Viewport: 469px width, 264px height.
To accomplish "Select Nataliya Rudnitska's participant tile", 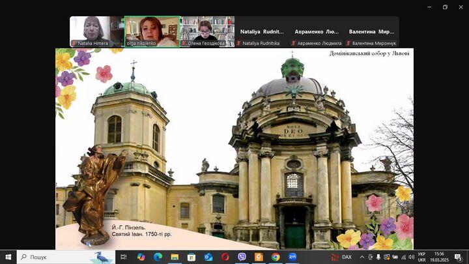I will [x=262, y=31].
